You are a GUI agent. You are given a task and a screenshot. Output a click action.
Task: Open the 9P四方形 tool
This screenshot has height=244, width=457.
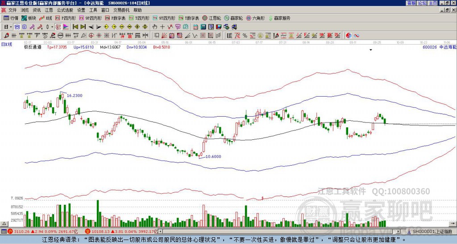click(x=90, y=18)
